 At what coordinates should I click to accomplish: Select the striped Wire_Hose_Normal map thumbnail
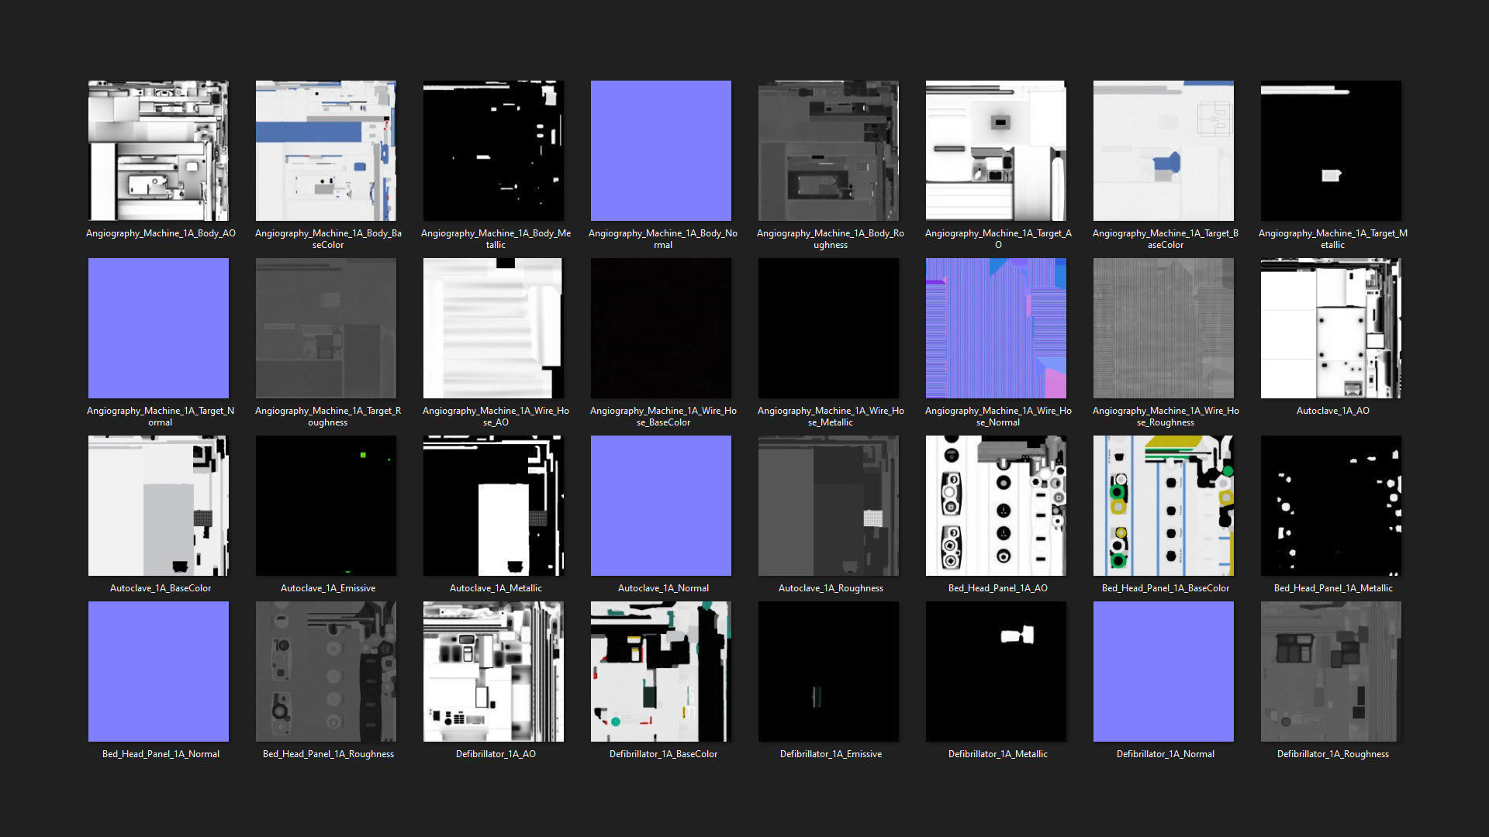coord(996,328)
